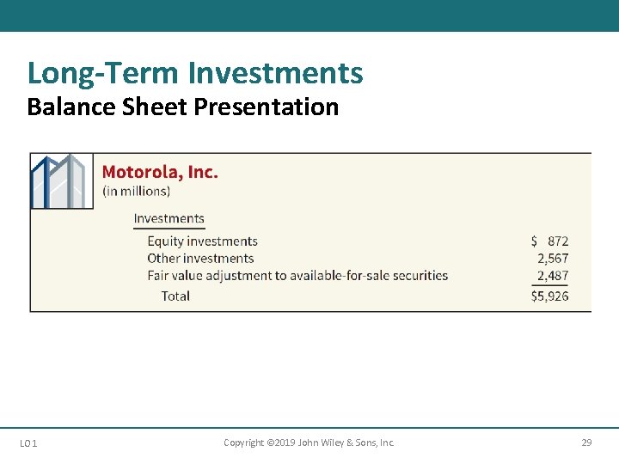Select the Long-Term Investments title

[195, 74]
